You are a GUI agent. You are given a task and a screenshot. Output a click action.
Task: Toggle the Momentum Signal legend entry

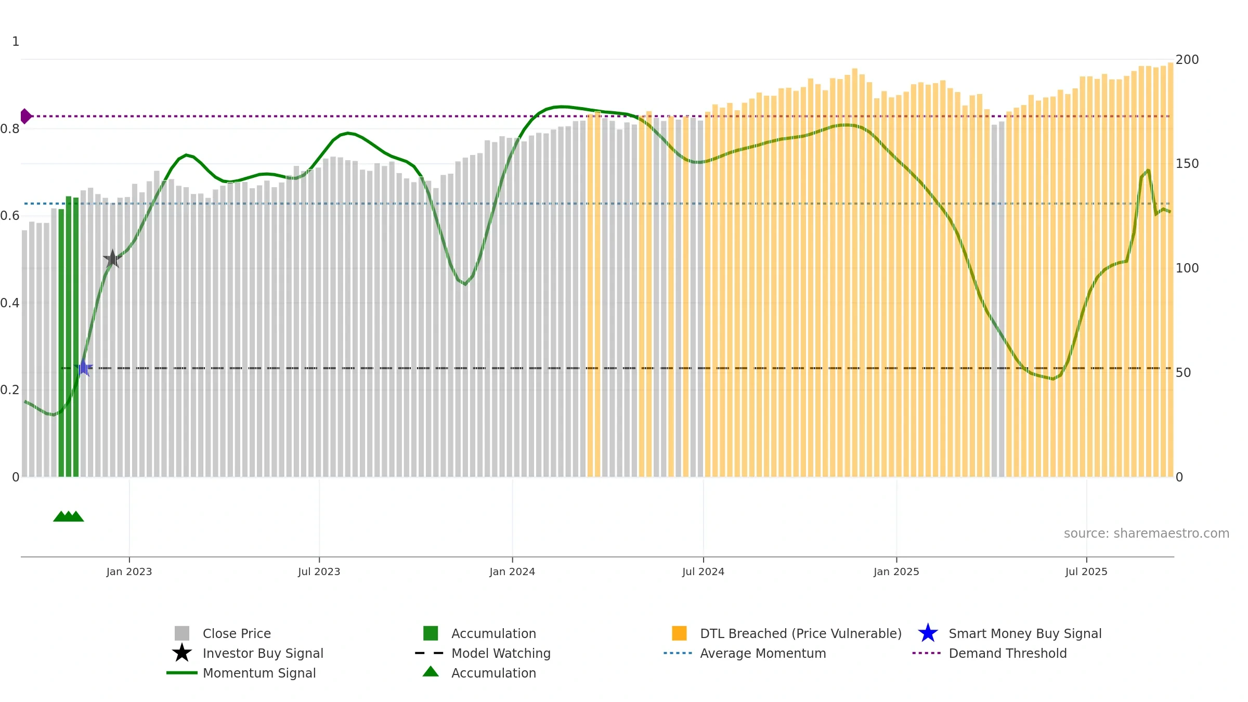[x=241, y=673]
